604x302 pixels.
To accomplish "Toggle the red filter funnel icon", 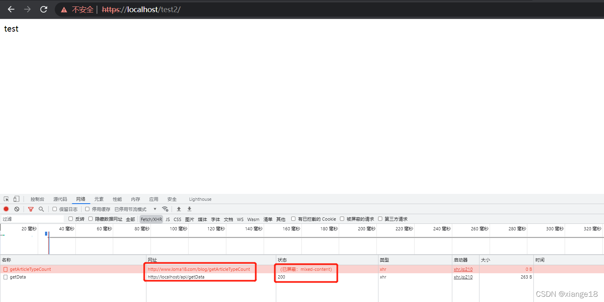I will click(31, 209).
